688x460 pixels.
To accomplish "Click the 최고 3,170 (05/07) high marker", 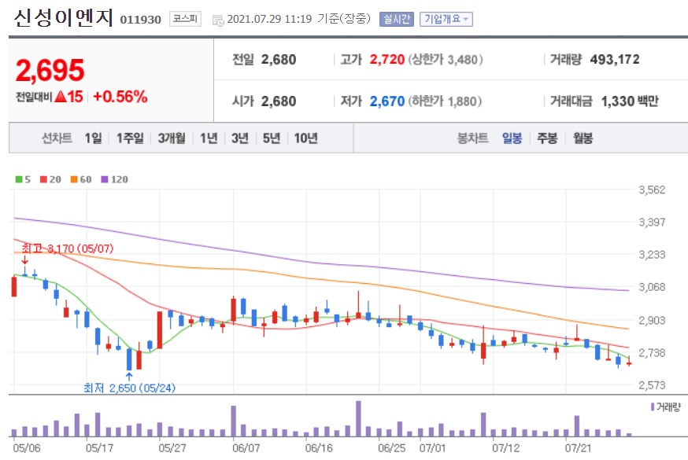I will (68, 248).
